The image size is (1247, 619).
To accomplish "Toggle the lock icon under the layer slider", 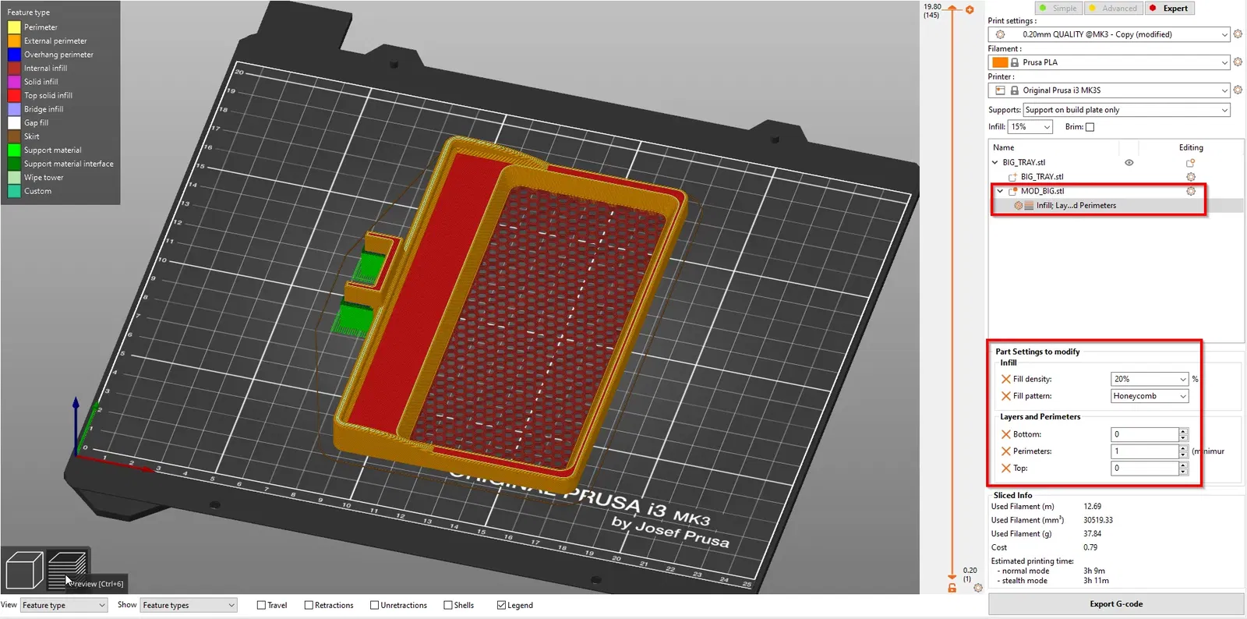I will (952, 588).
